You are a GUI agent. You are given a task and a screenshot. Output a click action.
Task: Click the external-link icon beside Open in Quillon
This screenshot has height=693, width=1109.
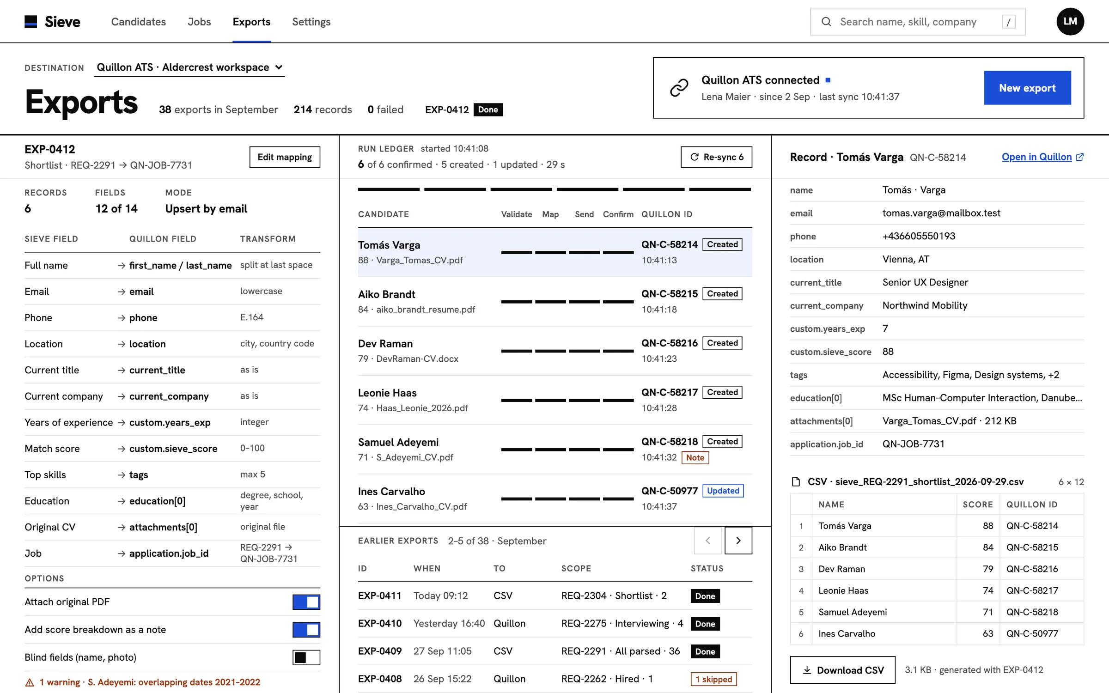(1079, 157)
